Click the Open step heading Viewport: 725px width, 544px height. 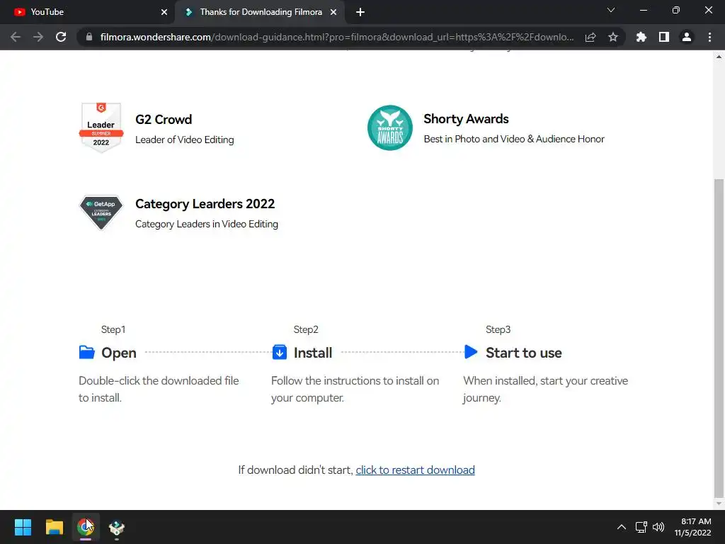click(119, 353)
